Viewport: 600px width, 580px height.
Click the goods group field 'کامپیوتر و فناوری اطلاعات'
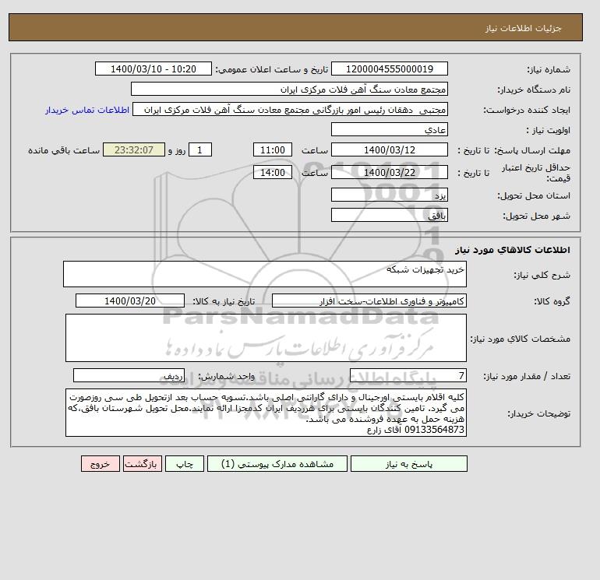369,301
